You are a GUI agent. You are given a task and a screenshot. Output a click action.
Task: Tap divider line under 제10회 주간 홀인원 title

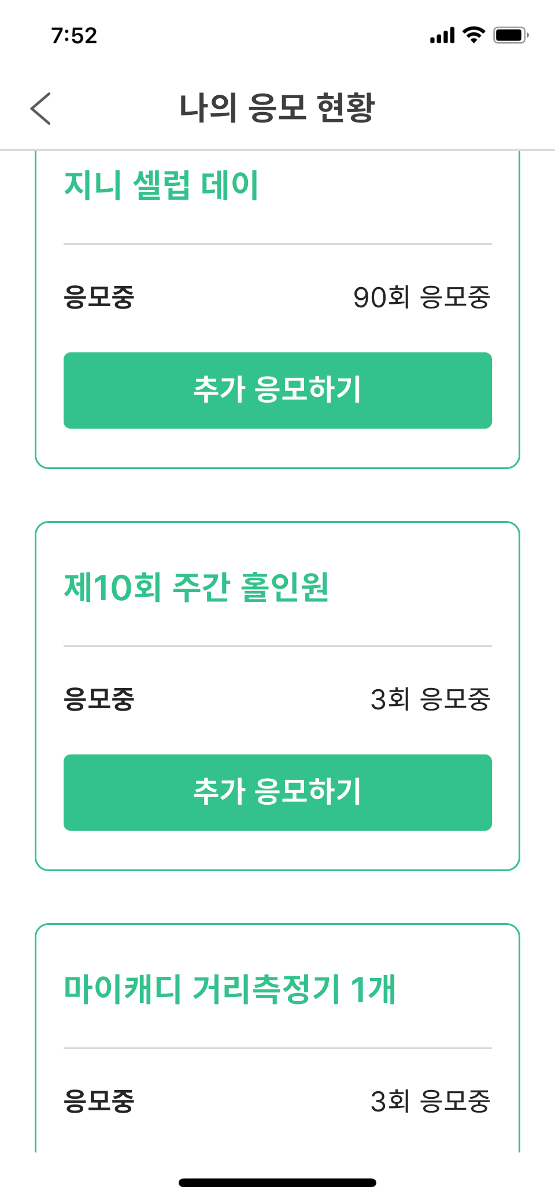pyautogui.click(x=277, y=646)
